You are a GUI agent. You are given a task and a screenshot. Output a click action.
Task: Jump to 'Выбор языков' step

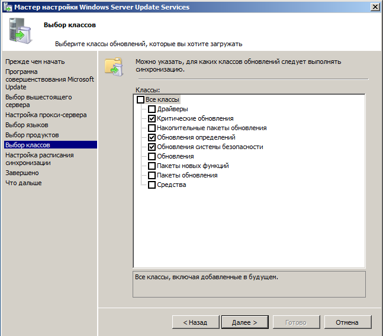27,125
